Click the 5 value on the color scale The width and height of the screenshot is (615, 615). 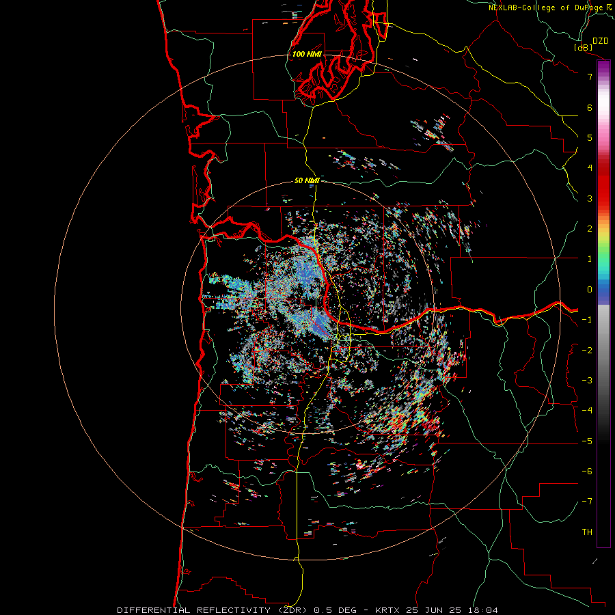590,137
